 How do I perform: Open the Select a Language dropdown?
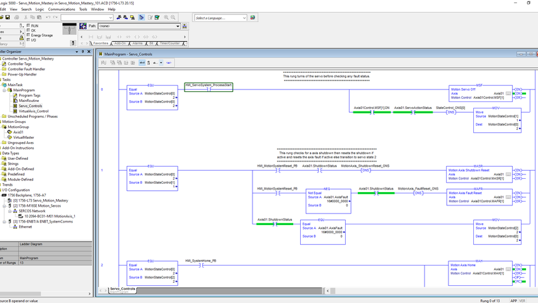(x=244, y=18)
